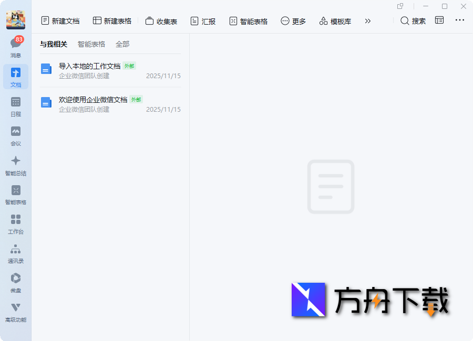Viewport: 473px width, 341px height.
Task: Select the 智能表格 filter tab
Action: click(x=91, y=44)
